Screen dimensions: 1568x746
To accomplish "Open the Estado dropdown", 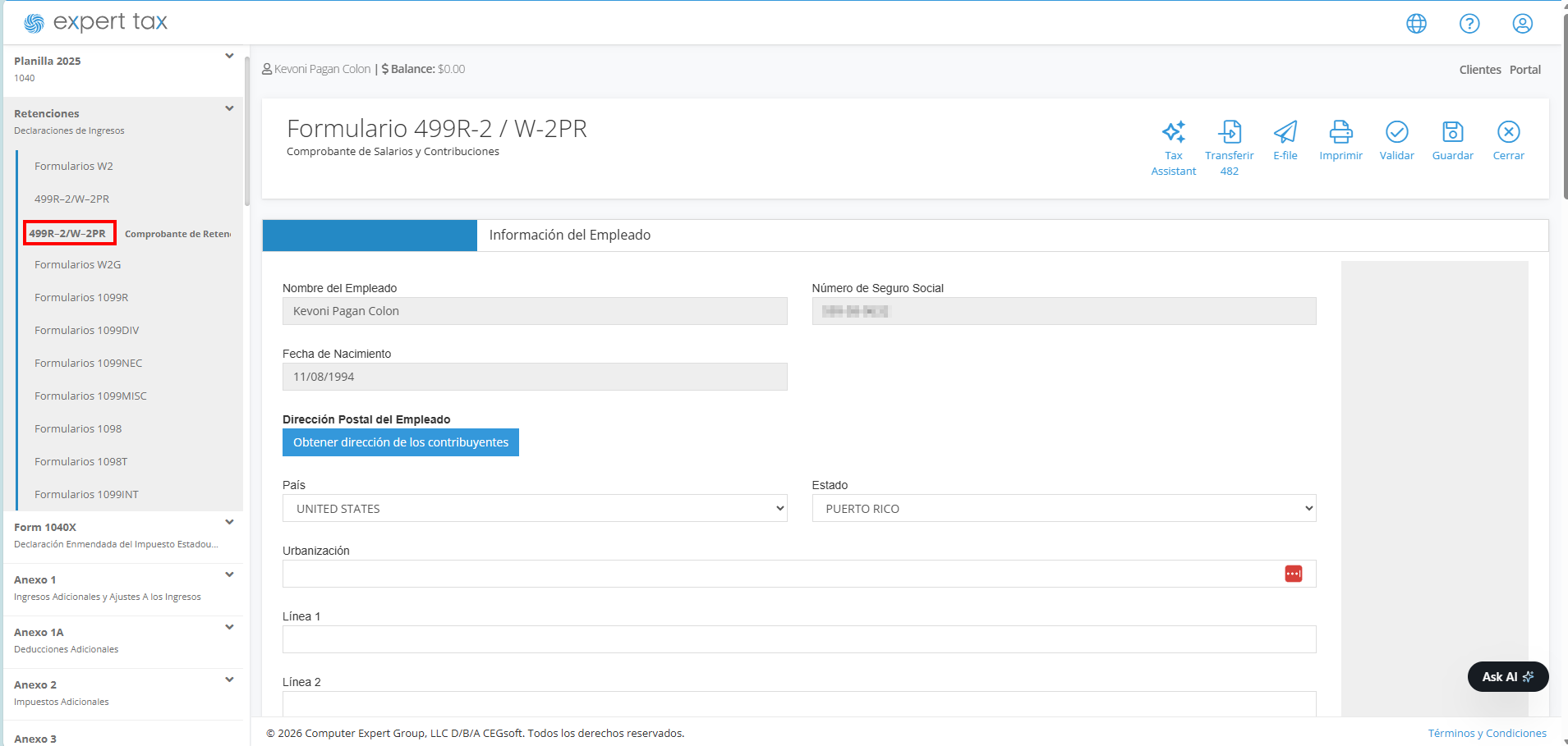I will coord(1064,509).
